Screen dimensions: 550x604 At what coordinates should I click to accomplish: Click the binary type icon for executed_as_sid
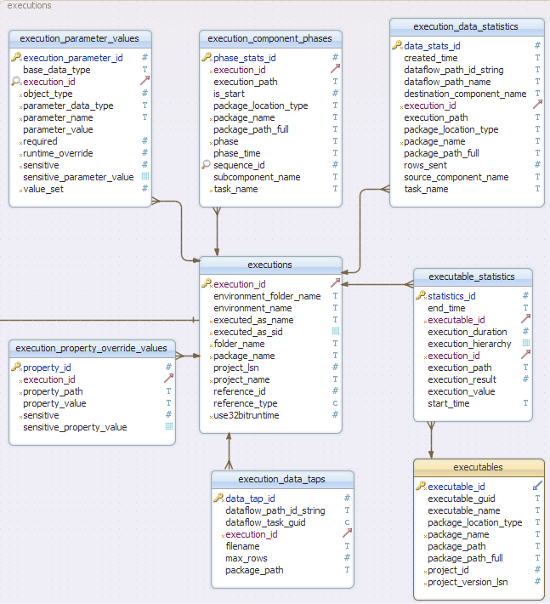click(335, 332)
